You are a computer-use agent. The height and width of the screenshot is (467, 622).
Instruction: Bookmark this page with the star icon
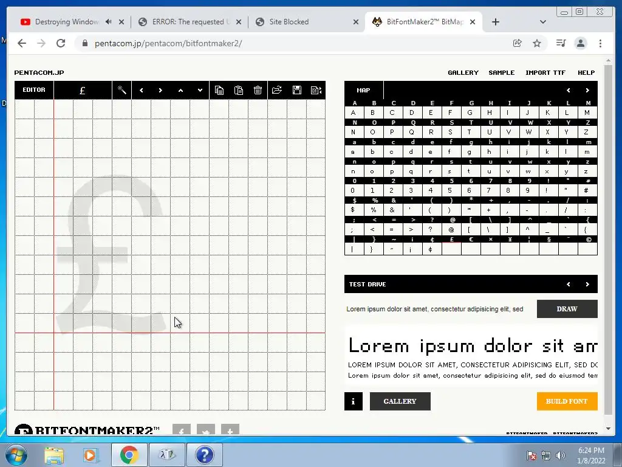pos(537,43)
